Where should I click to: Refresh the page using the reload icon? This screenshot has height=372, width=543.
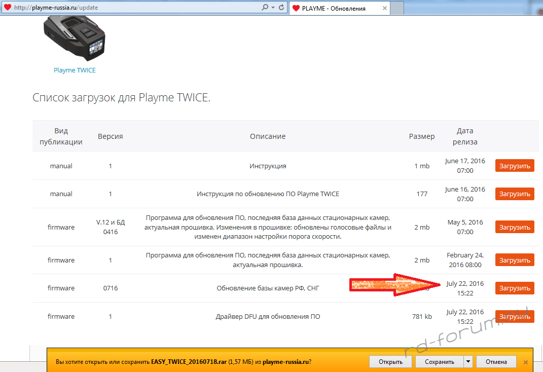(x=282, y=8)
